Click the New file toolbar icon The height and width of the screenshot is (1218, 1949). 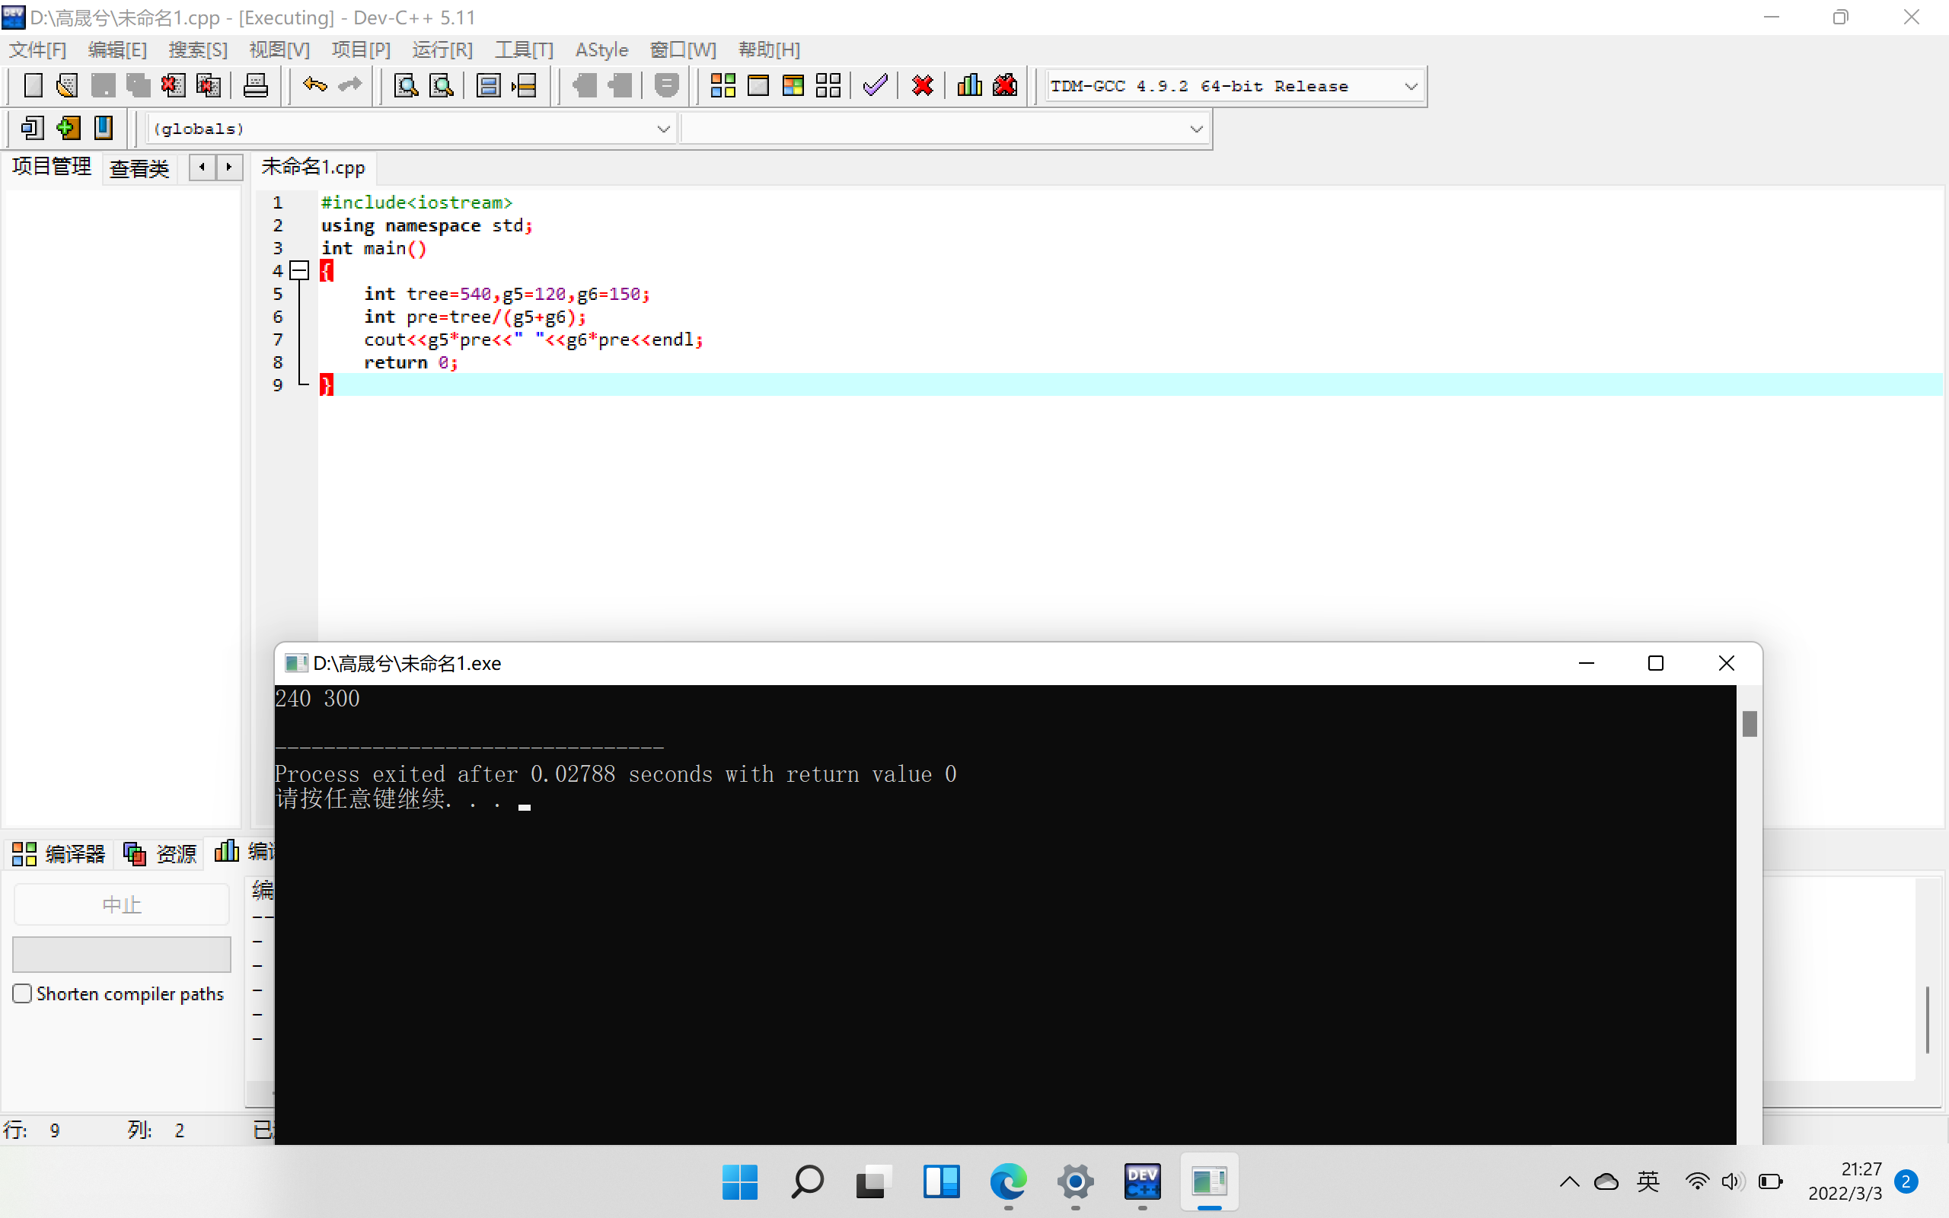tap(33, 85)
